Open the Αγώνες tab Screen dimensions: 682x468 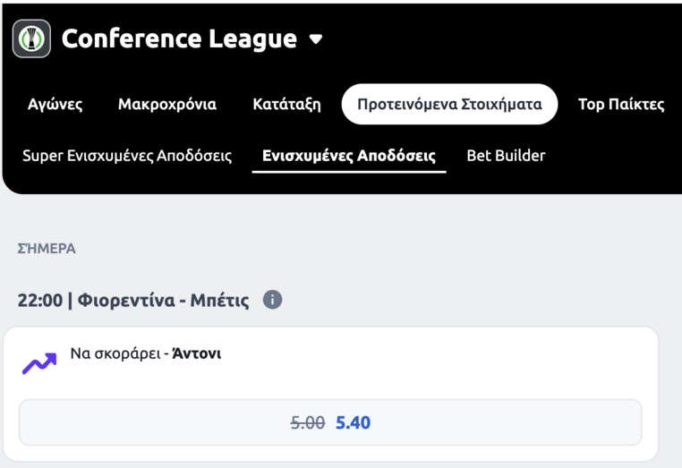pyautogui.click(x=55, y=105)
